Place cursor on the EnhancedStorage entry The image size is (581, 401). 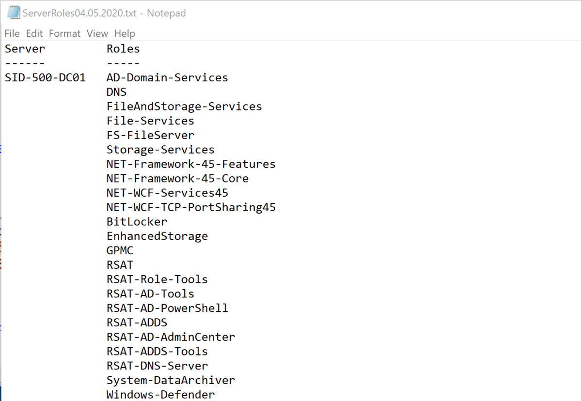tap(157, 236)
